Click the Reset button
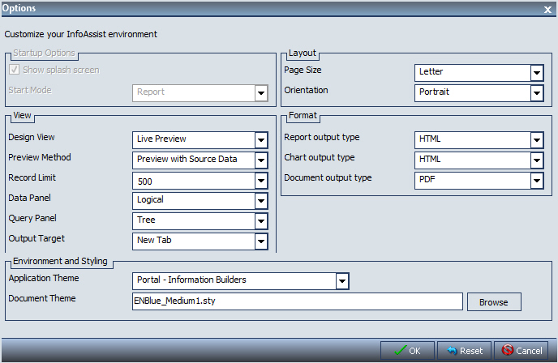Screen dimensions: 558x363 click(465, 351)
